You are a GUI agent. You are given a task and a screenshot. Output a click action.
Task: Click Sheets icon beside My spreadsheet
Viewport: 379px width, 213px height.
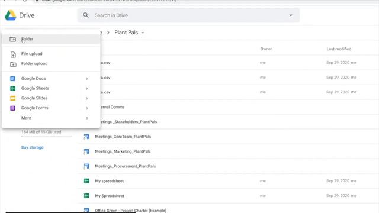click(86, 181)
